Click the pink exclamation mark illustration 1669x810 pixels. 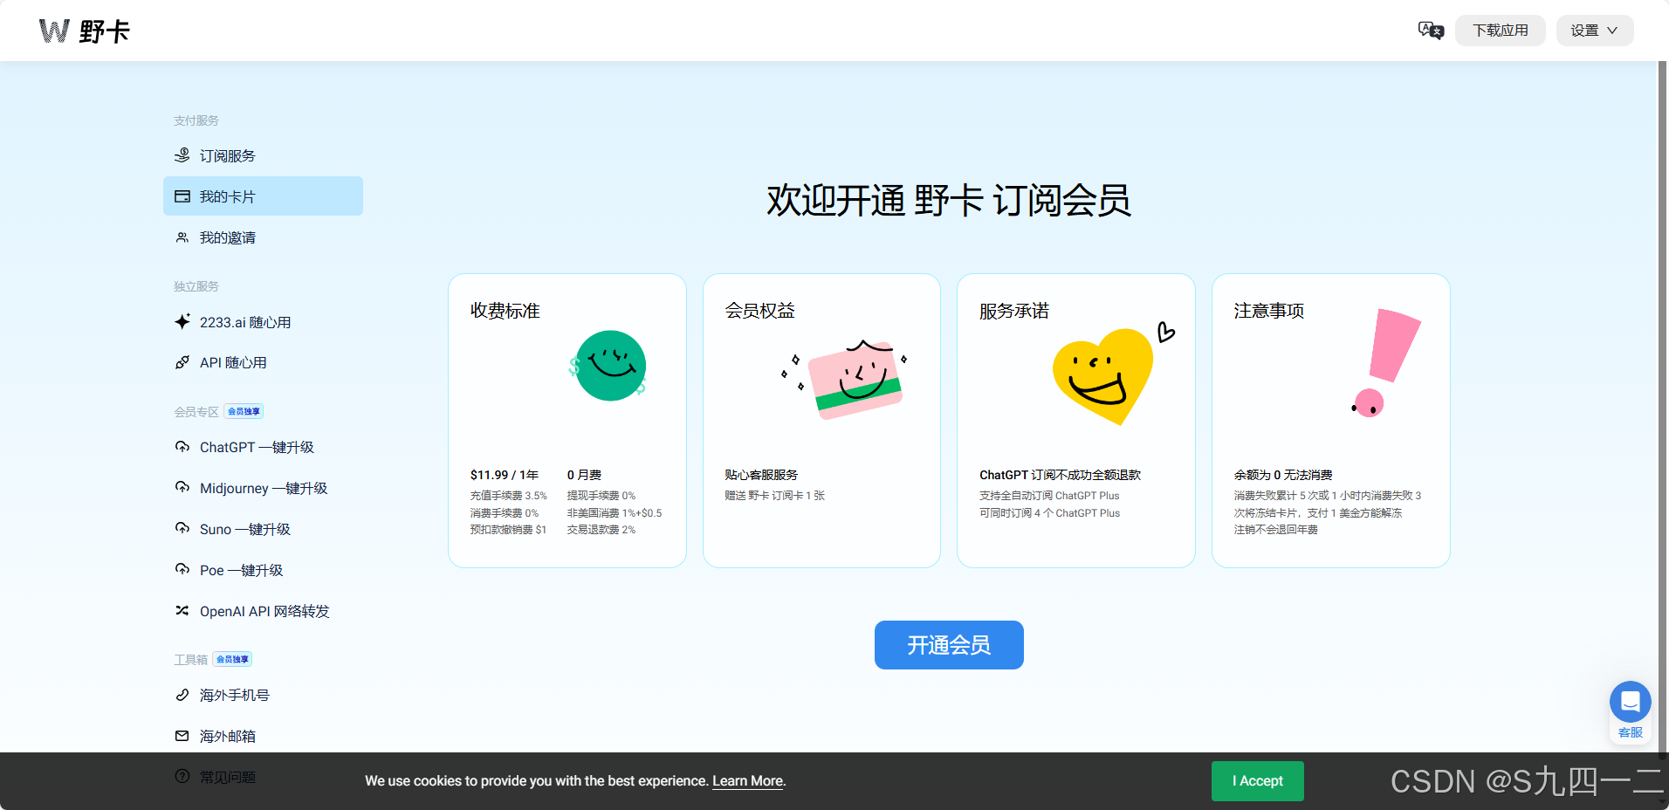tap(1386, 362)
